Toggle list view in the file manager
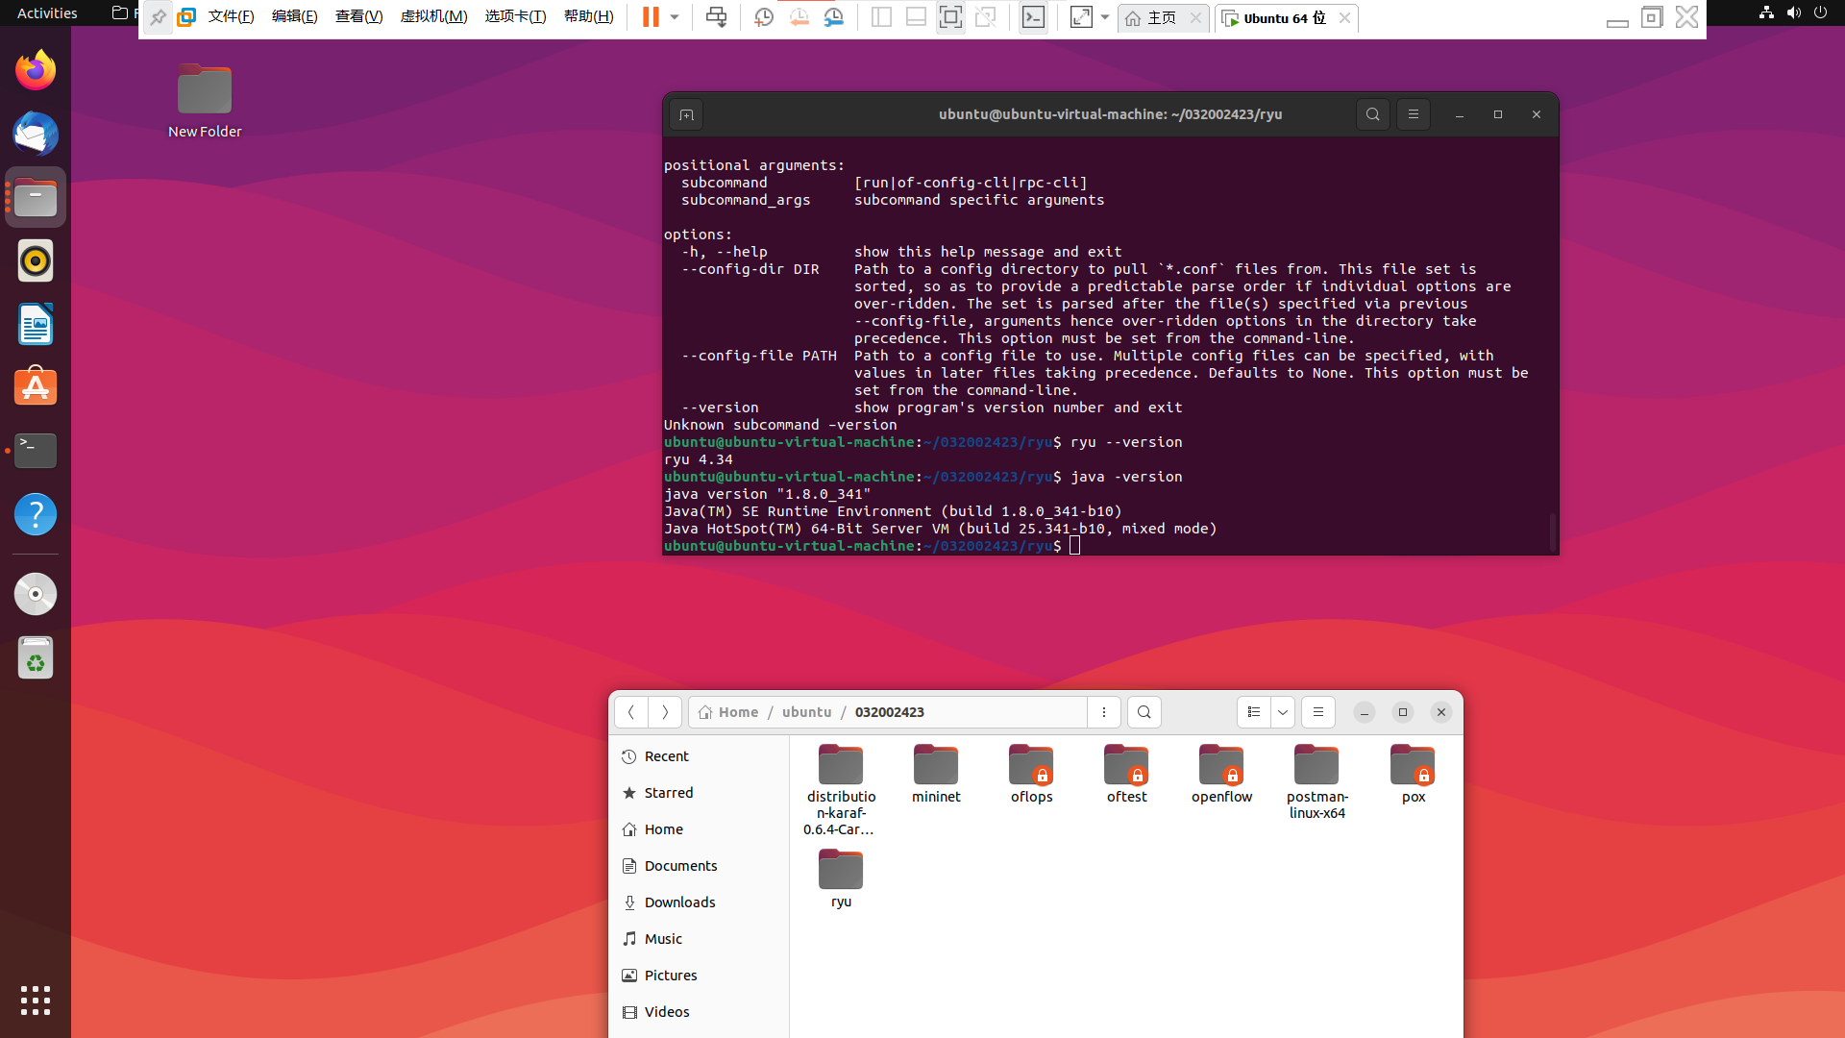The height and width of the screenshot is (1038, 1845). (x=1254, y=712)
